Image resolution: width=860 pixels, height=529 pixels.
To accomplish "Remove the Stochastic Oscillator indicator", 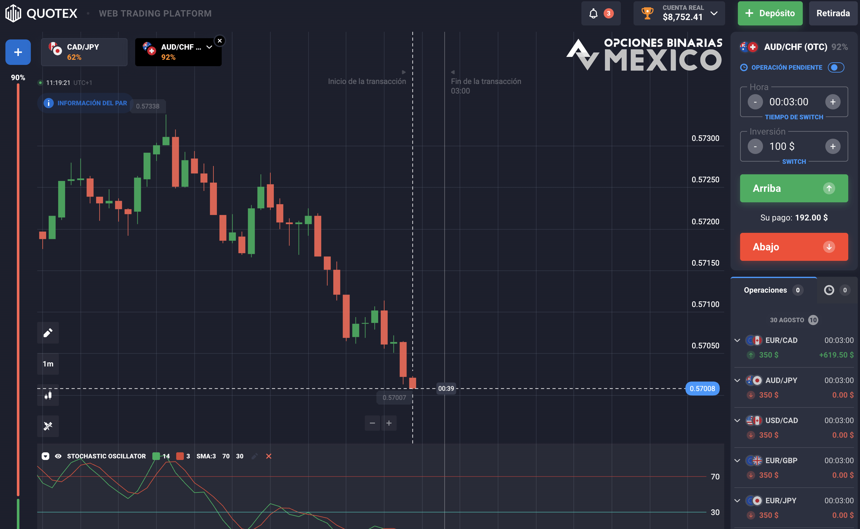I will (x=269, y=456).
